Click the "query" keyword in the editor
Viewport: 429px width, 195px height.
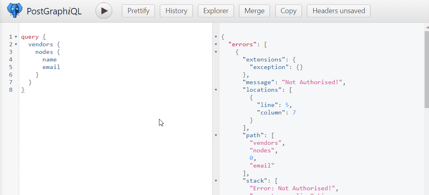pos(30,37)
